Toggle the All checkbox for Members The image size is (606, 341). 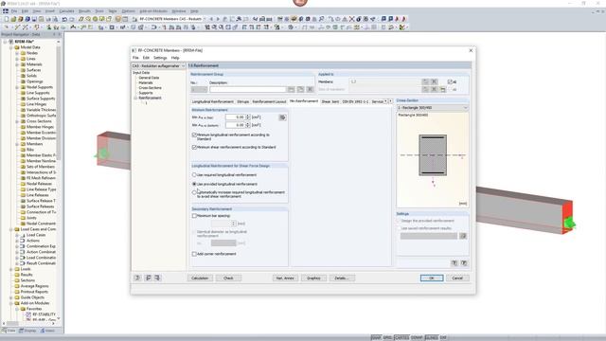(450, 82)
